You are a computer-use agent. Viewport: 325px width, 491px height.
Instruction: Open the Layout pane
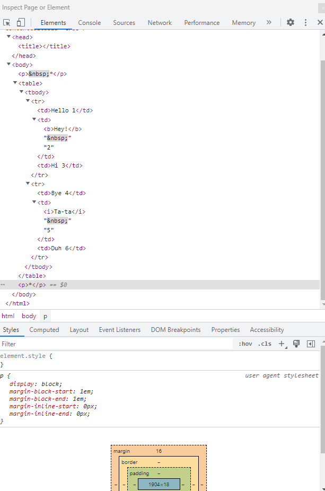[79, 330]
